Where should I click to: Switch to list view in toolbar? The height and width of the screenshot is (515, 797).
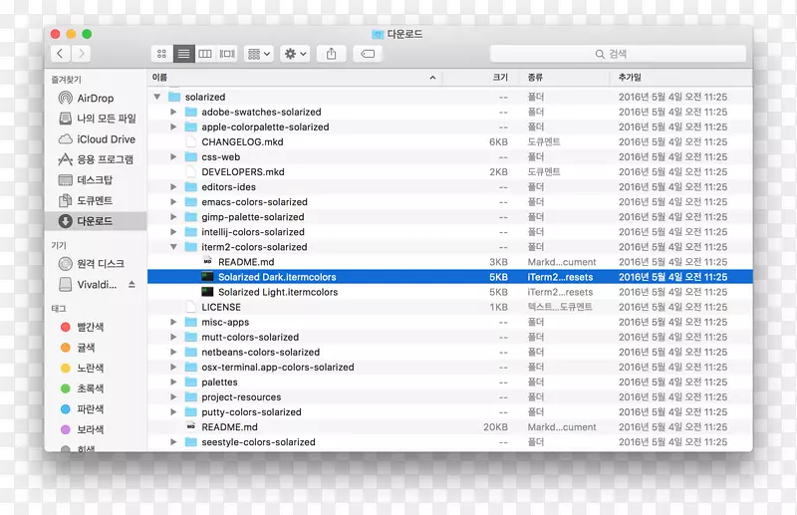(x=183, y=54)
